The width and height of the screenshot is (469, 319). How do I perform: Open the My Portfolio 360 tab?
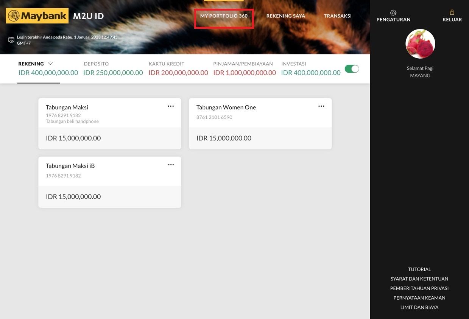tap(224, 16)
